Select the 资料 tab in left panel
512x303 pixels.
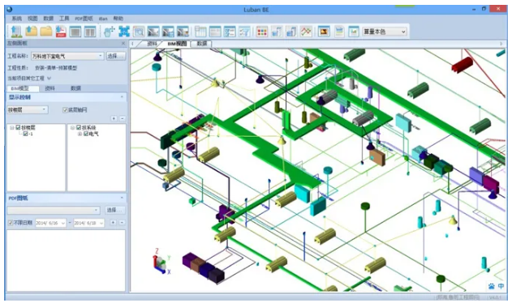tap(50, 88)
